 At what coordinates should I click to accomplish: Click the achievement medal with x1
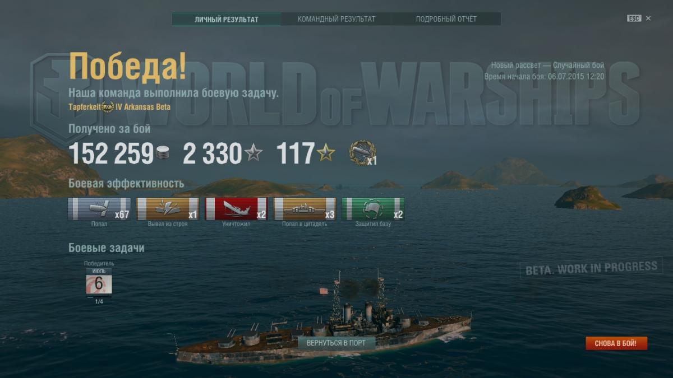point(362,153)
